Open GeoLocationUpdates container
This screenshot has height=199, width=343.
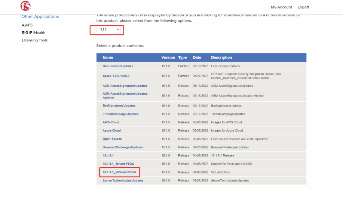point(118,66)
